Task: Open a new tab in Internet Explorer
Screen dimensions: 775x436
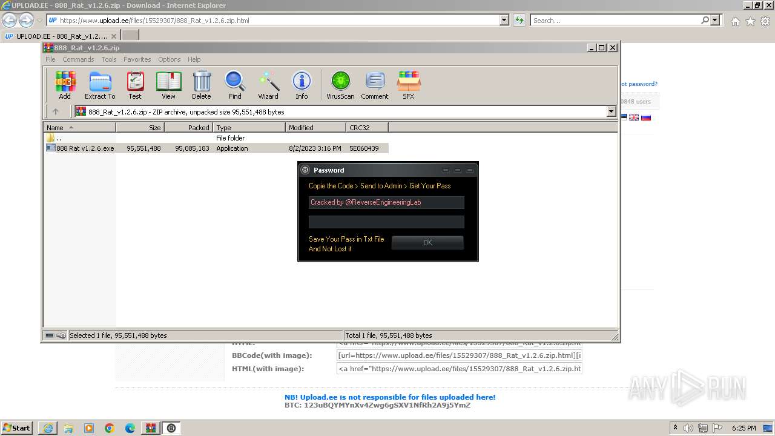Action: (130, 36)
